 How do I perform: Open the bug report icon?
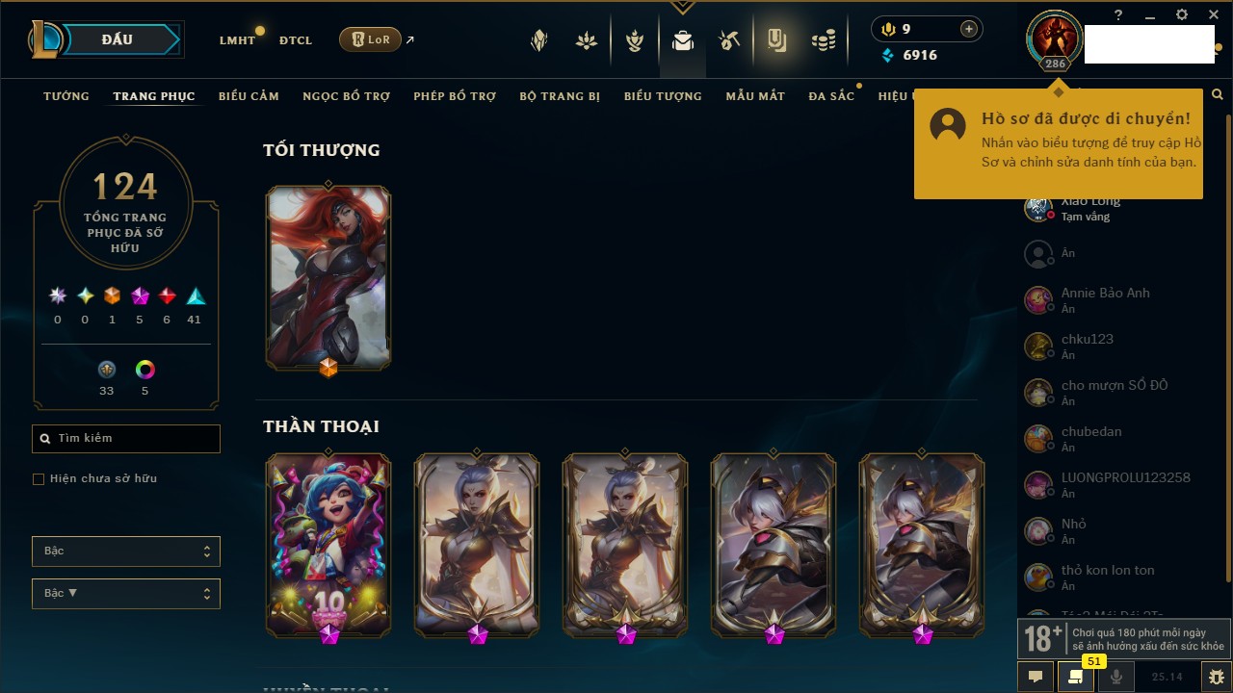(x=1216, y=677)
